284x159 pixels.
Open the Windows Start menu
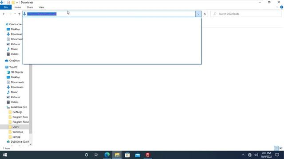[5, 155]
